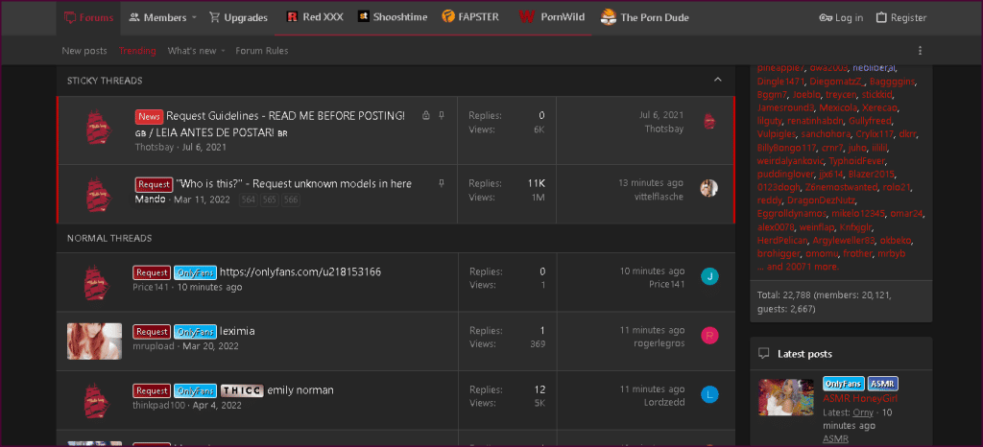983x447 pixels.
Task: Click the OnlyFans label in Latest posts
Action: [844, 384]
